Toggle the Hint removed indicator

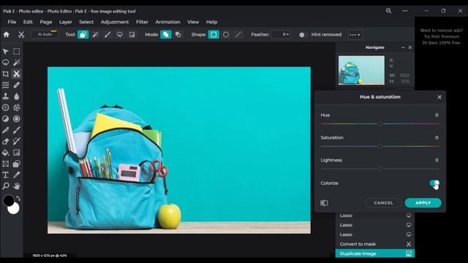click(302, 34)
